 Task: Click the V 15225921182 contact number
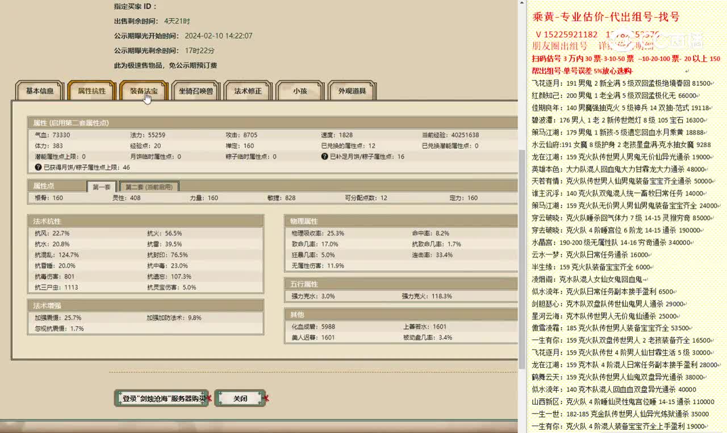click(566, 35)
